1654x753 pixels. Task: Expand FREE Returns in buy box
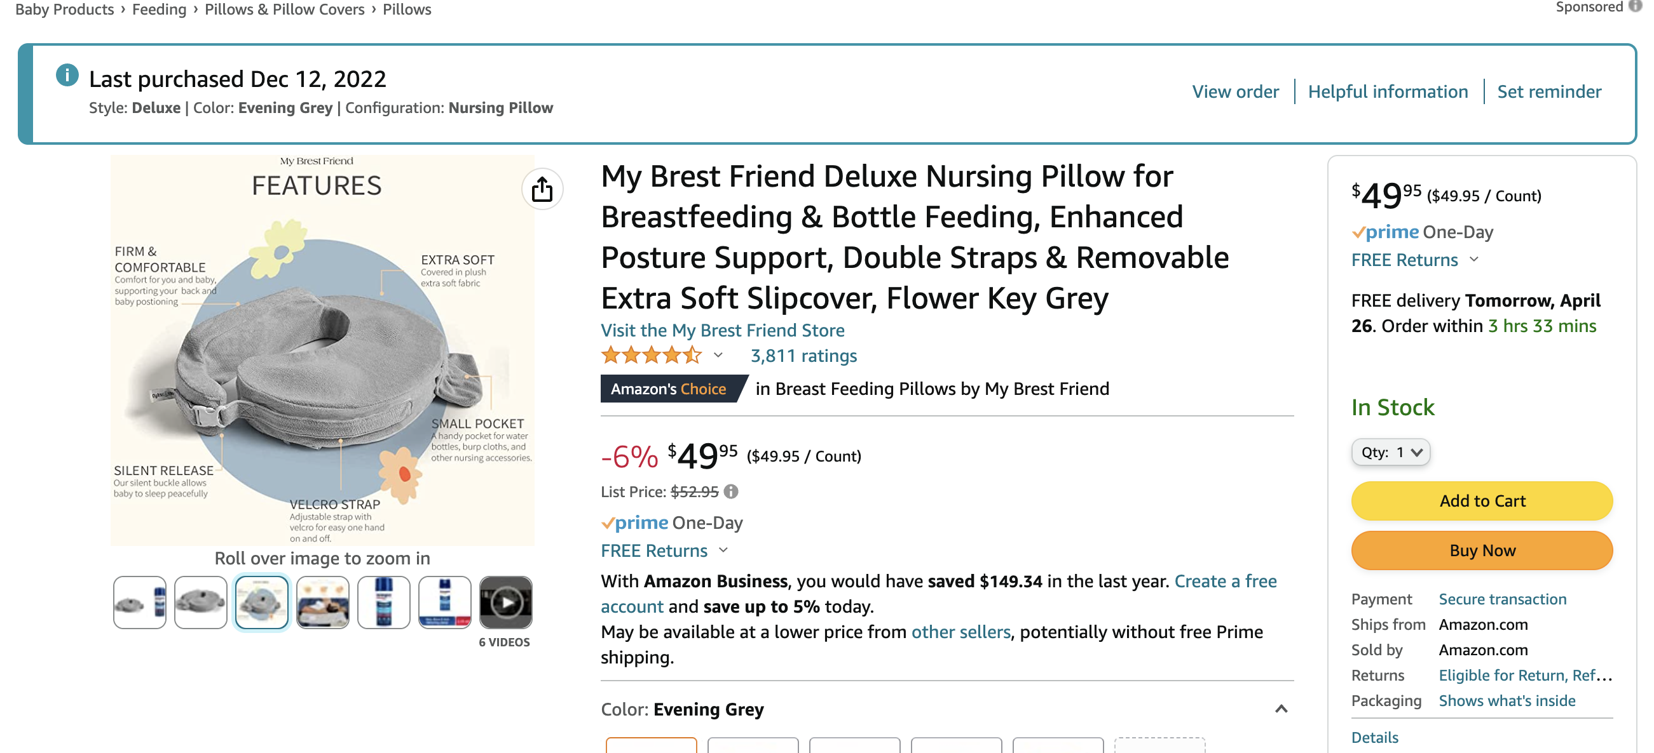[1474, 260]
